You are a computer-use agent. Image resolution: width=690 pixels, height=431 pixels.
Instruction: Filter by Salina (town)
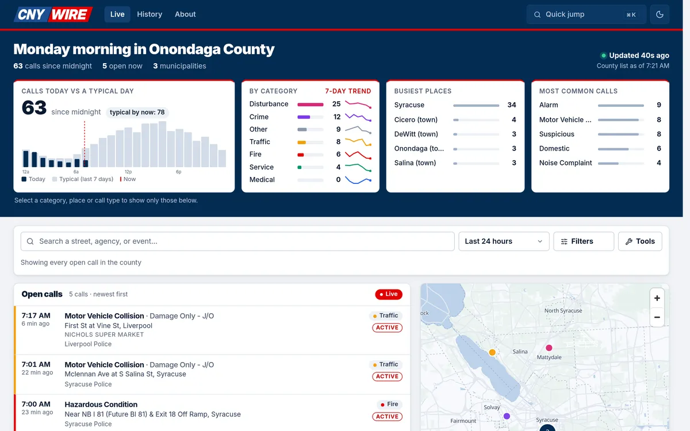(x=455, y=163)
